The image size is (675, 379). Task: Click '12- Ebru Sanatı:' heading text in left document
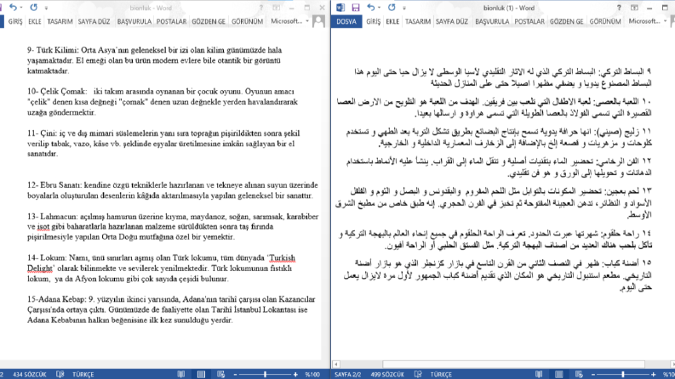tap(54, 185)
